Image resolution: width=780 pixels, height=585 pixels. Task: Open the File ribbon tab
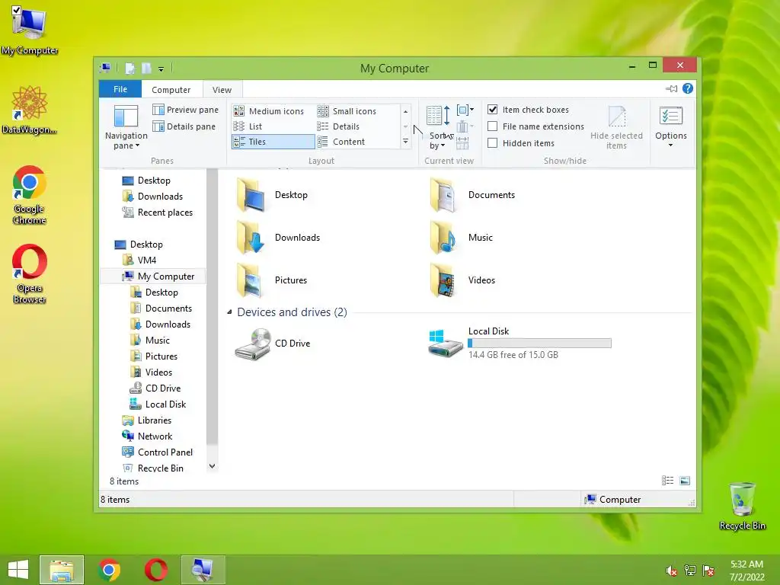coord(120,89)
